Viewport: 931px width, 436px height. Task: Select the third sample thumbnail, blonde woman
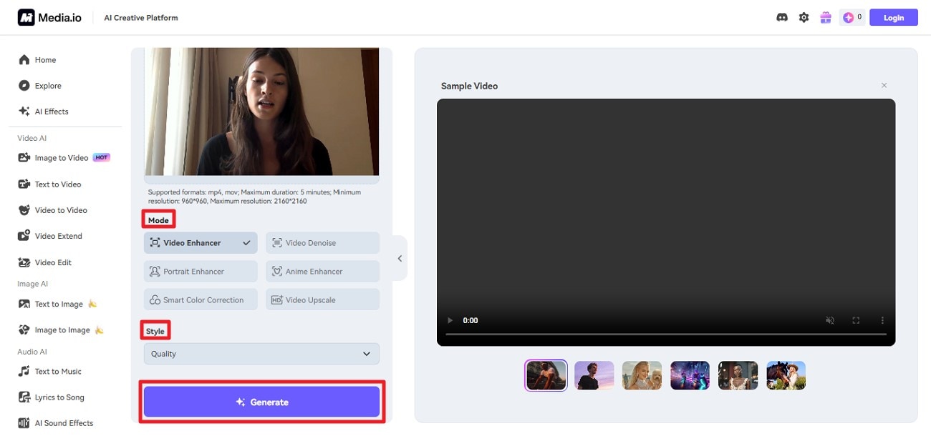642,375
